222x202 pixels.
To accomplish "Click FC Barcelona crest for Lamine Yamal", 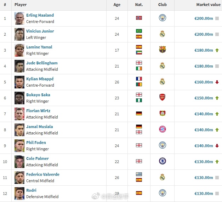I will (163, 50).
